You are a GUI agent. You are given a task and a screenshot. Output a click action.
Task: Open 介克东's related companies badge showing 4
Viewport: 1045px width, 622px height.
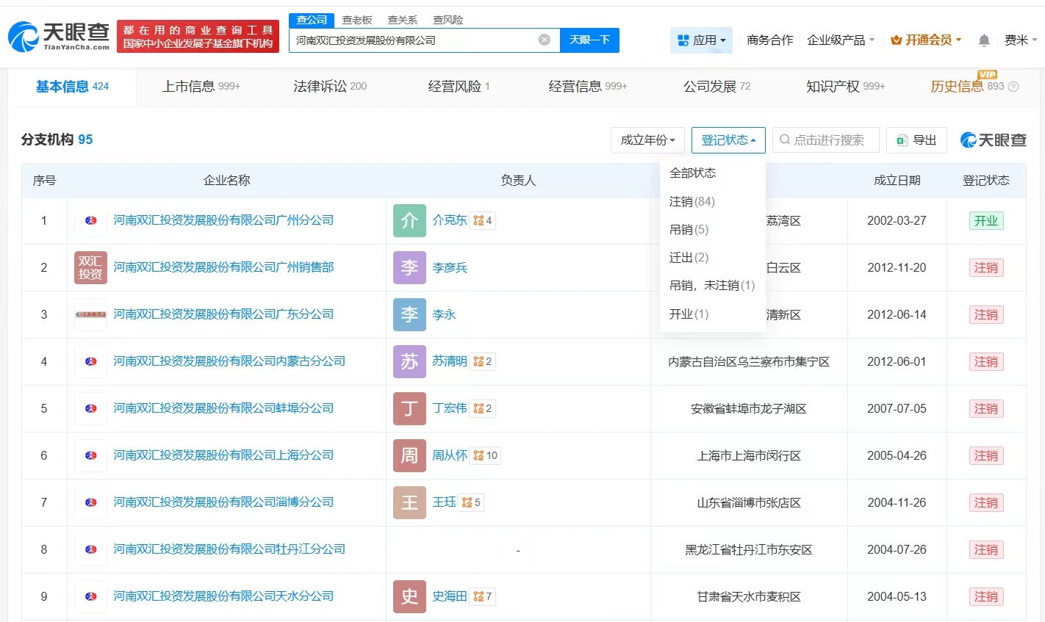(x=483, y=220)
